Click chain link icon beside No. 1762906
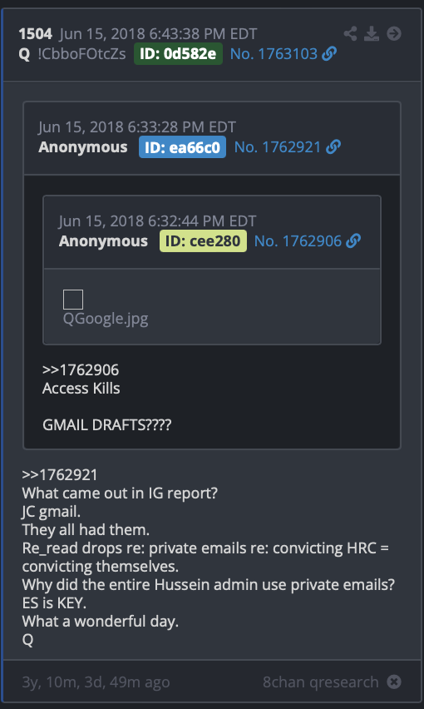Screen dimensions: 424x709 353,241
